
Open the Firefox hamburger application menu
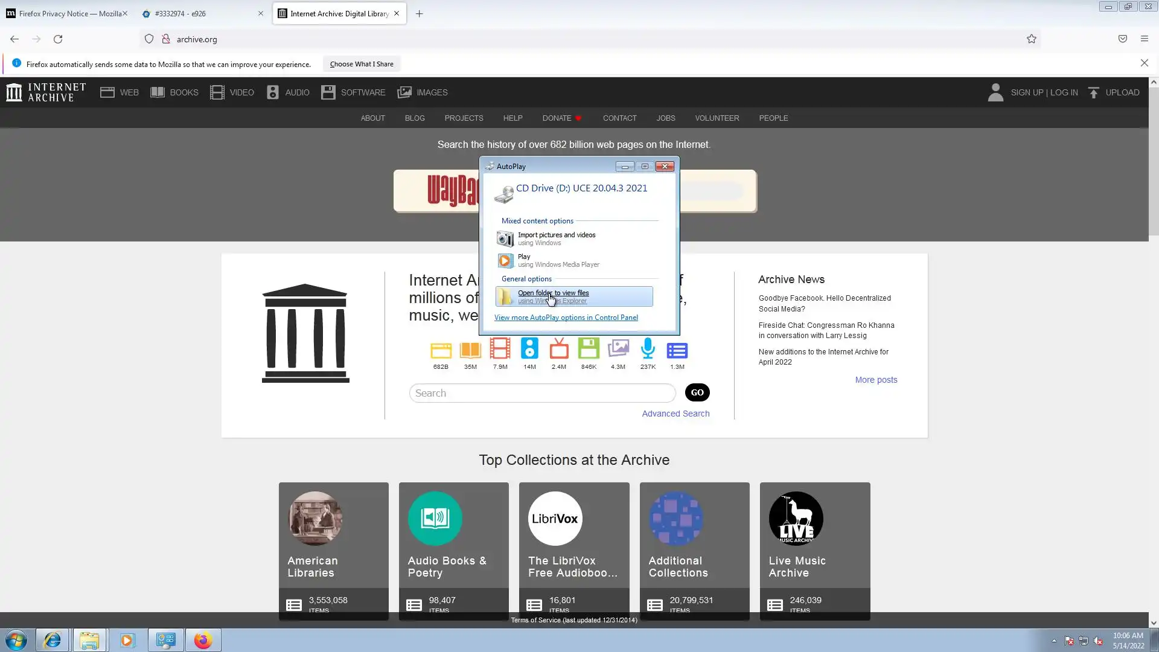(1144, 39)
